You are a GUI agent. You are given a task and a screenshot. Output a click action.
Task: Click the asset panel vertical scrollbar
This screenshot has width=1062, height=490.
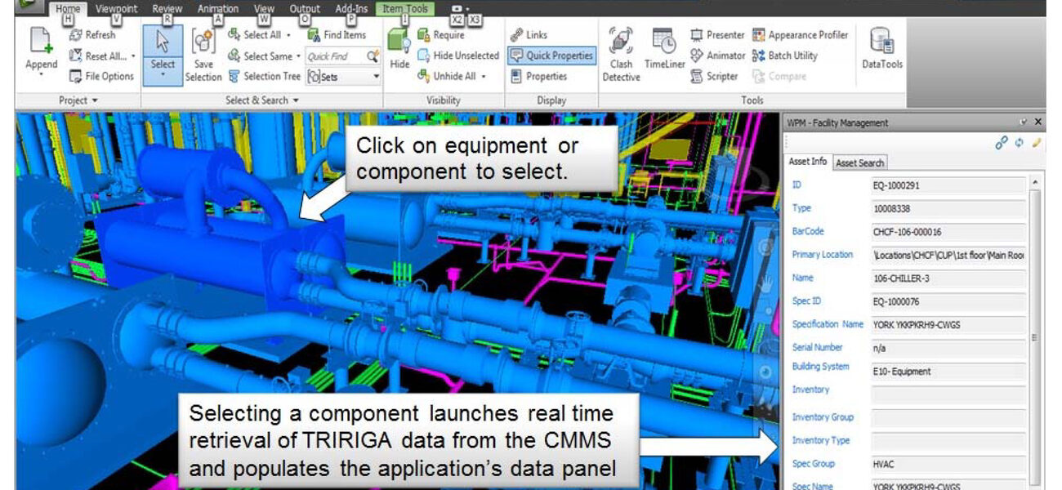point(1036,335)
